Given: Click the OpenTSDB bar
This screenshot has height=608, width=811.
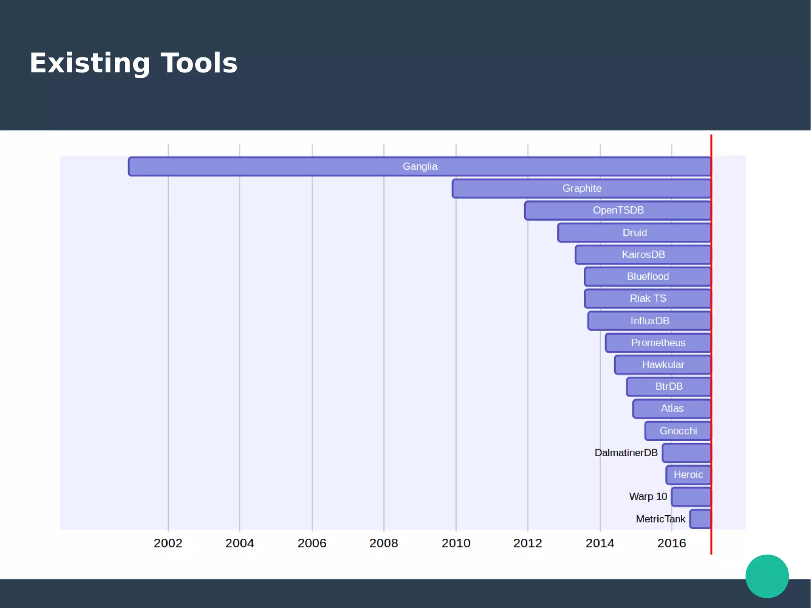Looking at the screenshot, I should click(x=618, y=210).
